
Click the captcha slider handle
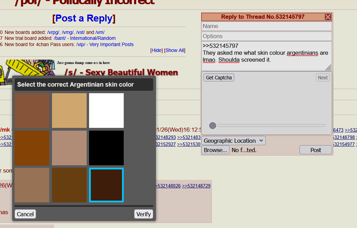(213, 125)
